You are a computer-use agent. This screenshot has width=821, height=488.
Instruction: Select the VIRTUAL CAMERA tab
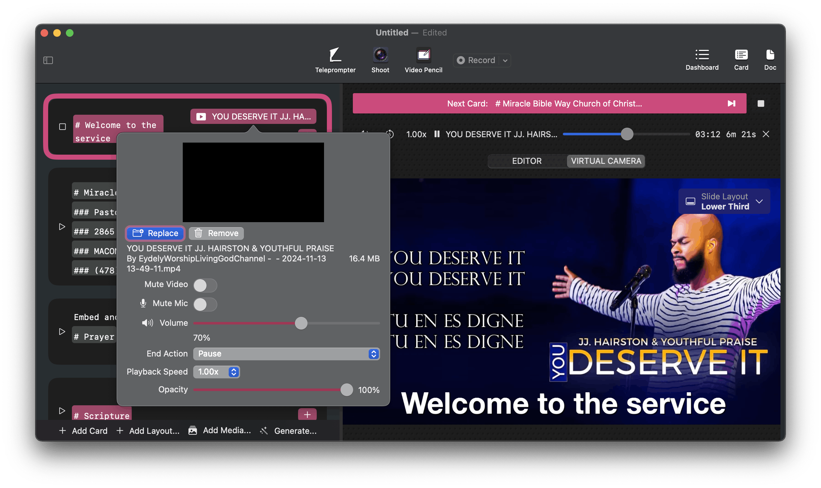pos(605,161)
